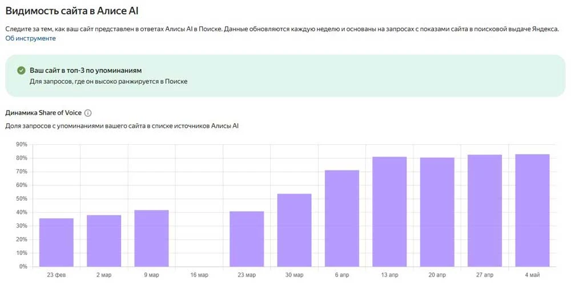Click the info icon beside Динамика Share of Voice
This screenshot has width=571, height=293.
88,113
